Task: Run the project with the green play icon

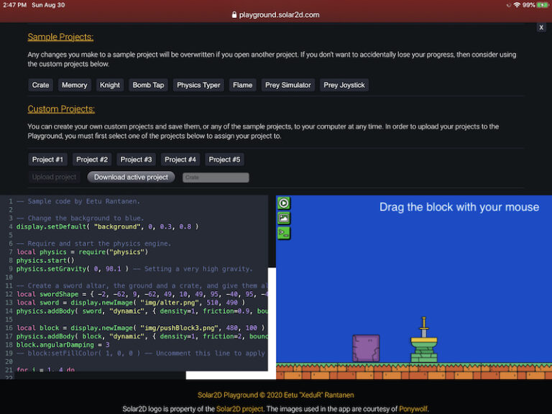Action: [x=284, y=203]
